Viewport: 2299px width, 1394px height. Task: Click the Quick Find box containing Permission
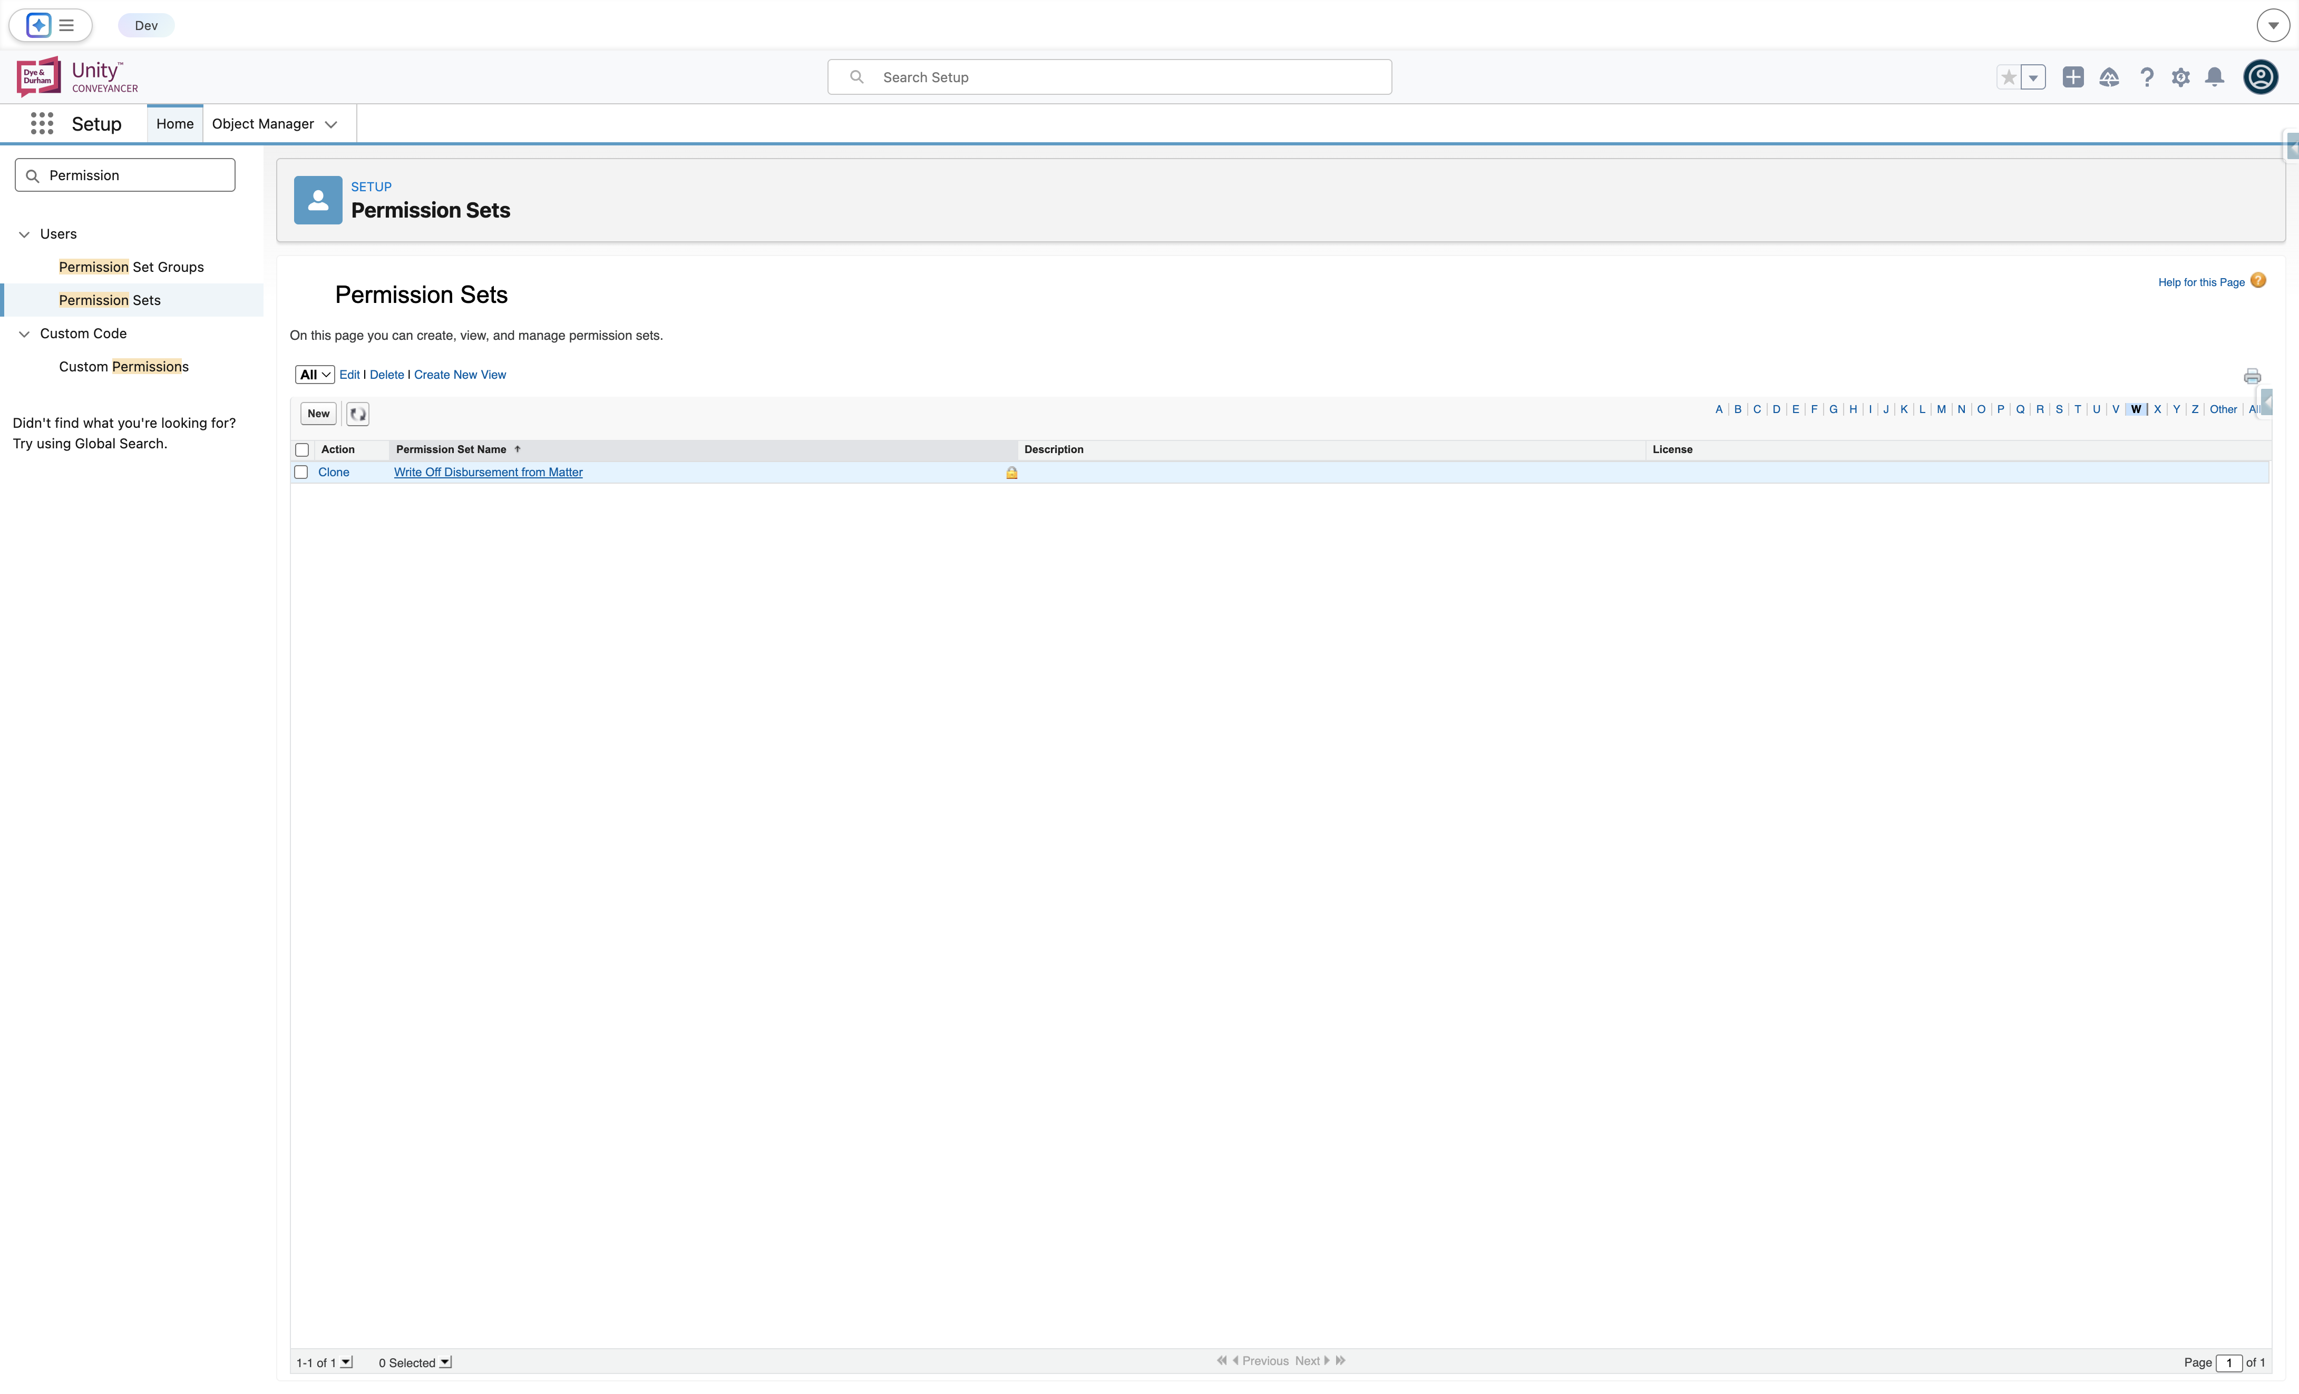[125, 175]
